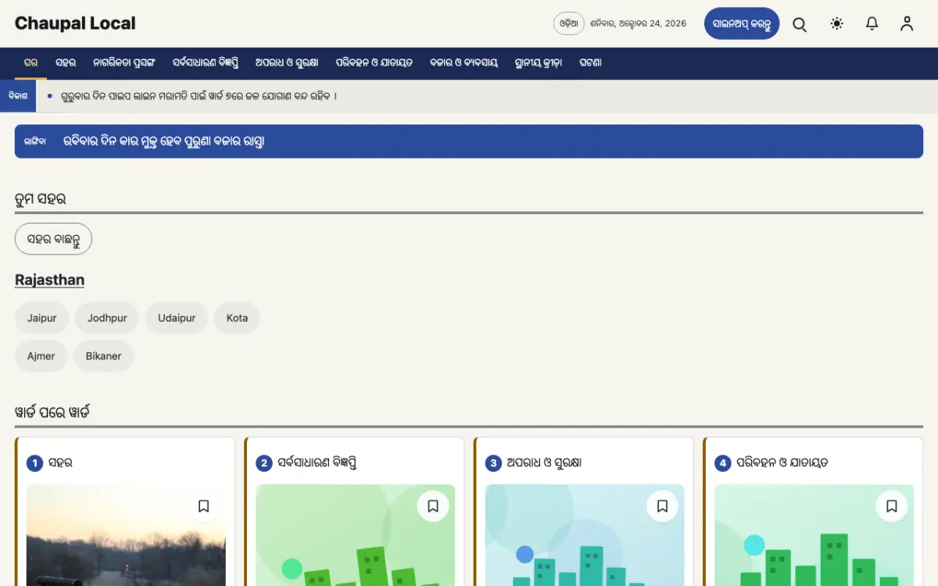
Task: Open ସର୍ବସାଧାରଣ ବିଜ୍ଞପ୍ତି in the navigation bar
Action: tap(206, 63)
